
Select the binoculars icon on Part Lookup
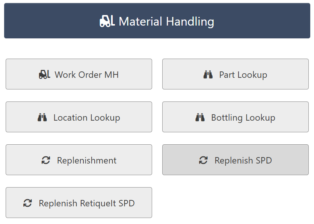[x=208, y=74]
